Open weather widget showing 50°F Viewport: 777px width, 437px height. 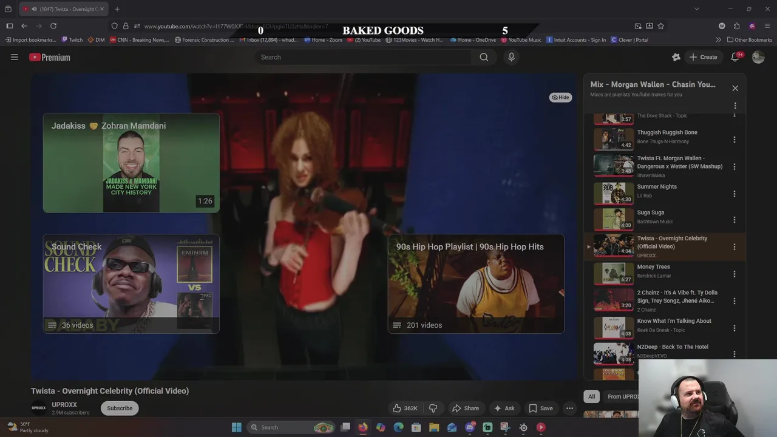27,427
